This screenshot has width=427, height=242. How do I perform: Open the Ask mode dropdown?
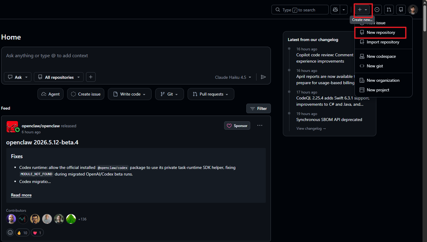pyautogui.click(x=18, y=77)
